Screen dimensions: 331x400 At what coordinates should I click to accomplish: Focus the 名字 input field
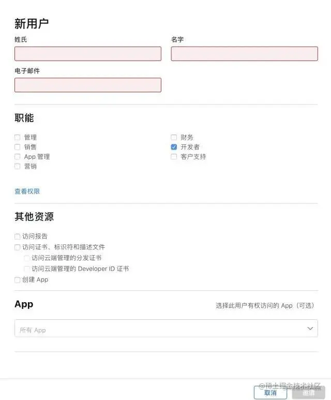[245, 54]
